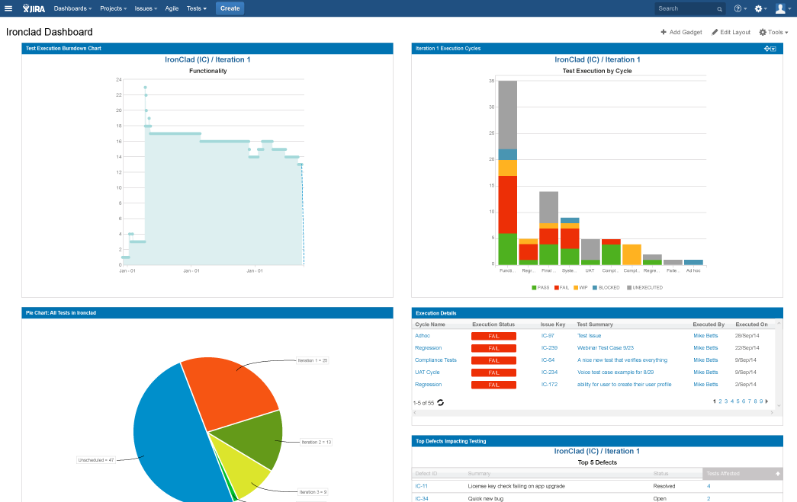Expand the Tests dropdown menu
Image resolution: width=797 pixels, height=502 pixels.
coord(196,8)
